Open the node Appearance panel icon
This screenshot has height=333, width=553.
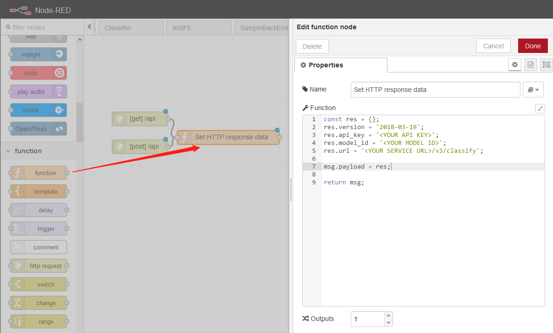click(546, 64)
